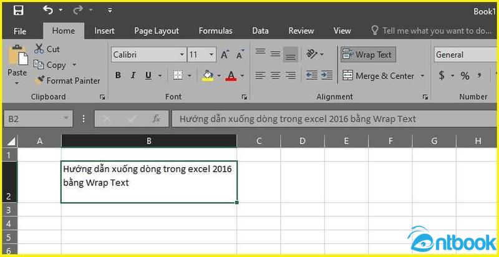
Task: Apply Percent Style
Action: click(465, 75)
